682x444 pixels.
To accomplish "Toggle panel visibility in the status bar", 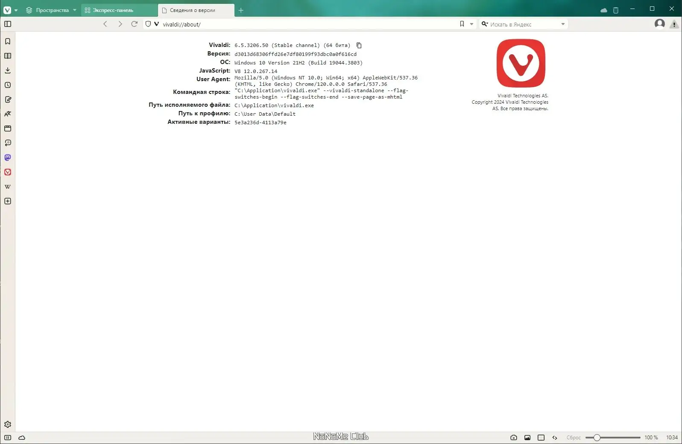I will point(8,438).
